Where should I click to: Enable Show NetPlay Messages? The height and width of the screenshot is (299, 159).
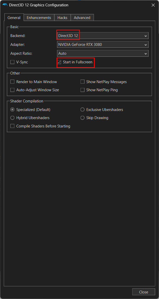(x=82, y=82)
